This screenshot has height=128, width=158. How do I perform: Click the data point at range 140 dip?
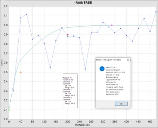click(x=50, y=68)
